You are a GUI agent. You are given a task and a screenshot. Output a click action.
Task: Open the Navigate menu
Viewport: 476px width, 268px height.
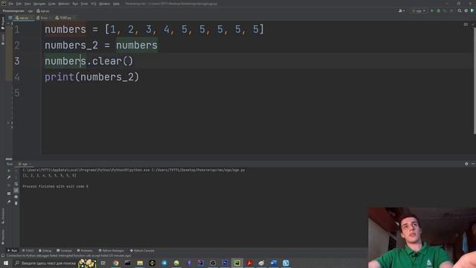[x=39, y=4]
